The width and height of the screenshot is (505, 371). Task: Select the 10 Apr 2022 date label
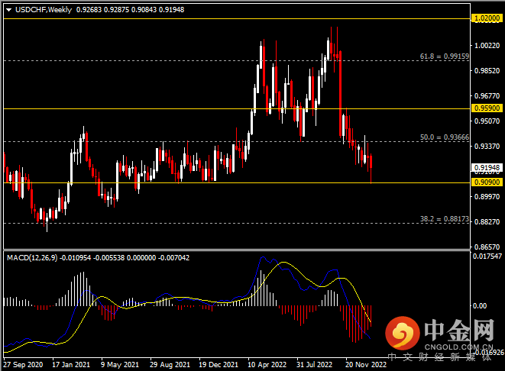267,365
